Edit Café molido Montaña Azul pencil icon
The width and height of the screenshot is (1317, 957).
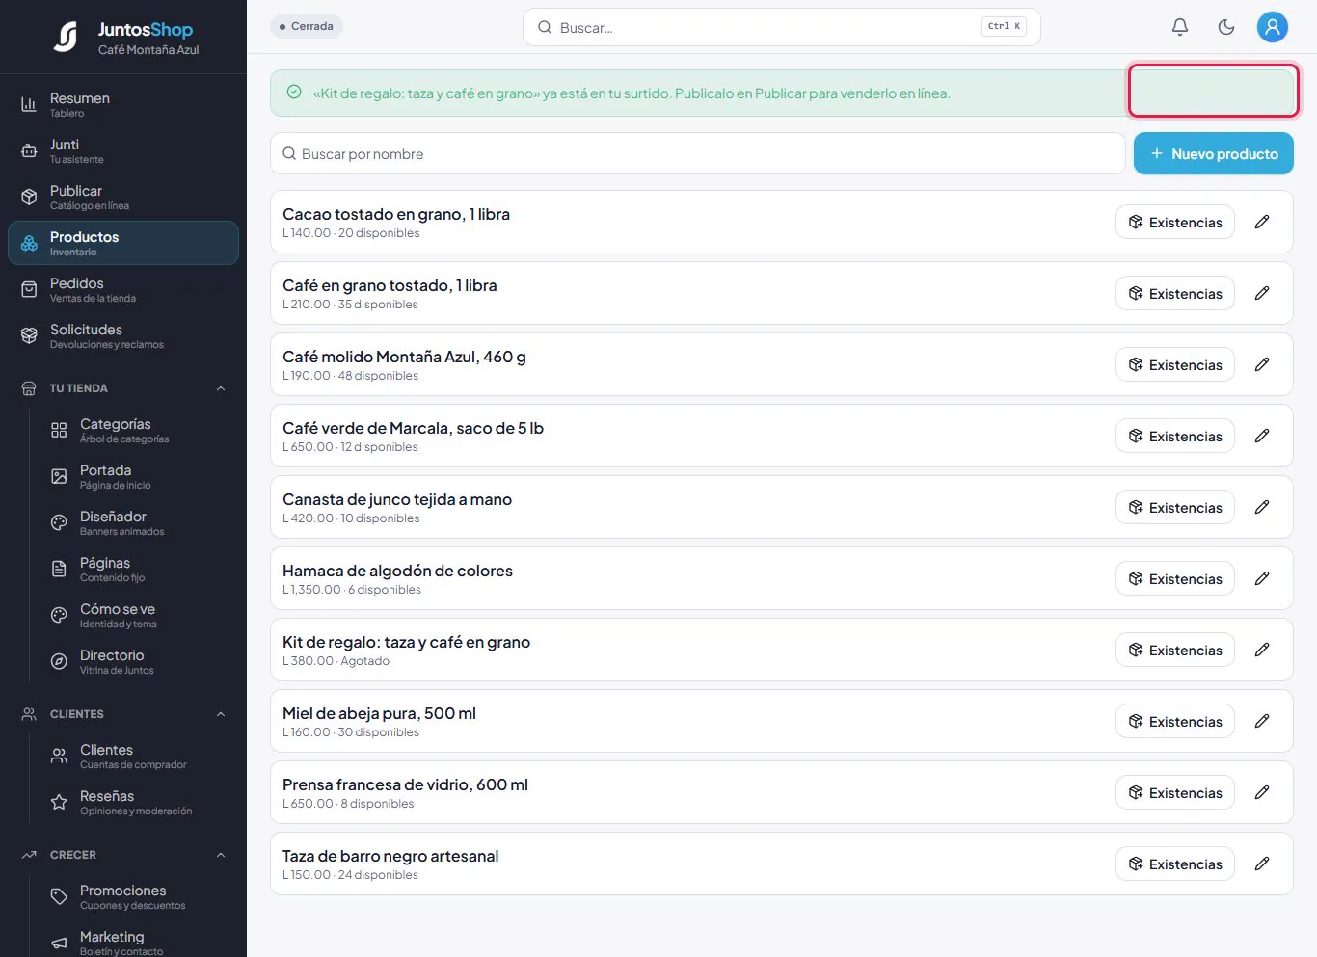point(1262,364)
